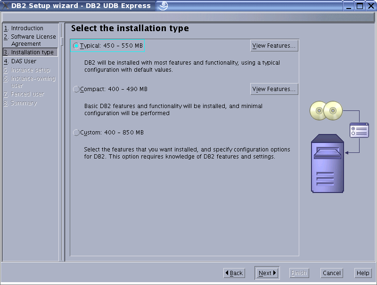Jump to step 1 Introduction

pos(24,28)
